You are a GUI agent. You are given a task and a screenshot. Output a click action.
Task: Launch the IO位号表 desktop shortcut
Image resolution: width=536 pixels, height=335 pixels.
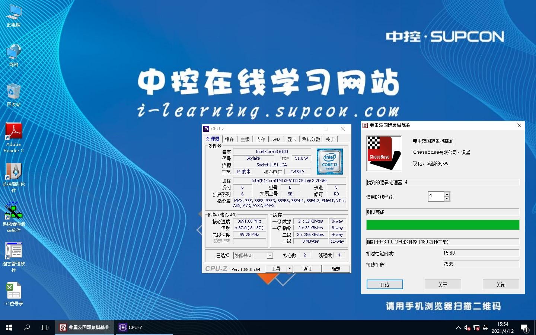tap(13, 290)
